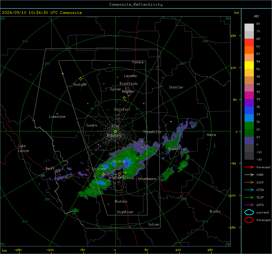Click the Blackfalds city label
Viewport: 272px width, 254px height.
tap(128, 84)
